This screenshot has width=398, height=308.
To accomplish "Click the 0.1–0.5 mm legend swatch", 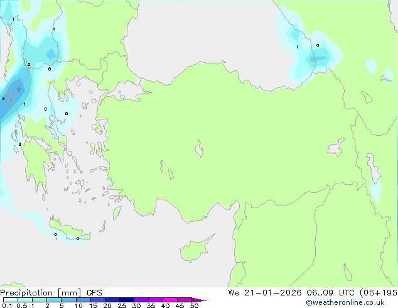I will point(11,300).
